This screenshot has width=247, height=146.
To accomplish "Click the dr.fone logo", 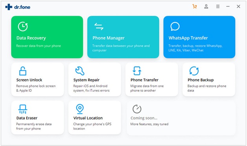I will click(18, 7).
